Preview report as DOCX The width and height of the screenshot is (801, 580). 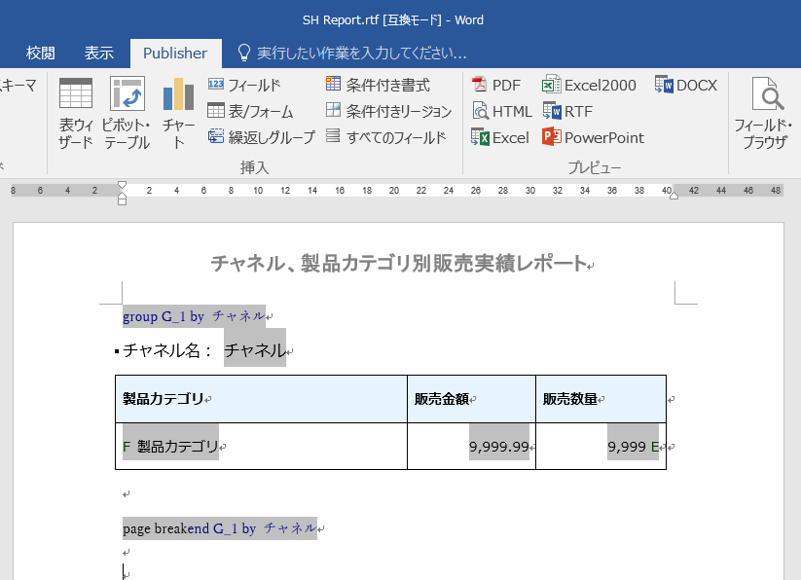[x=686, y=85]
